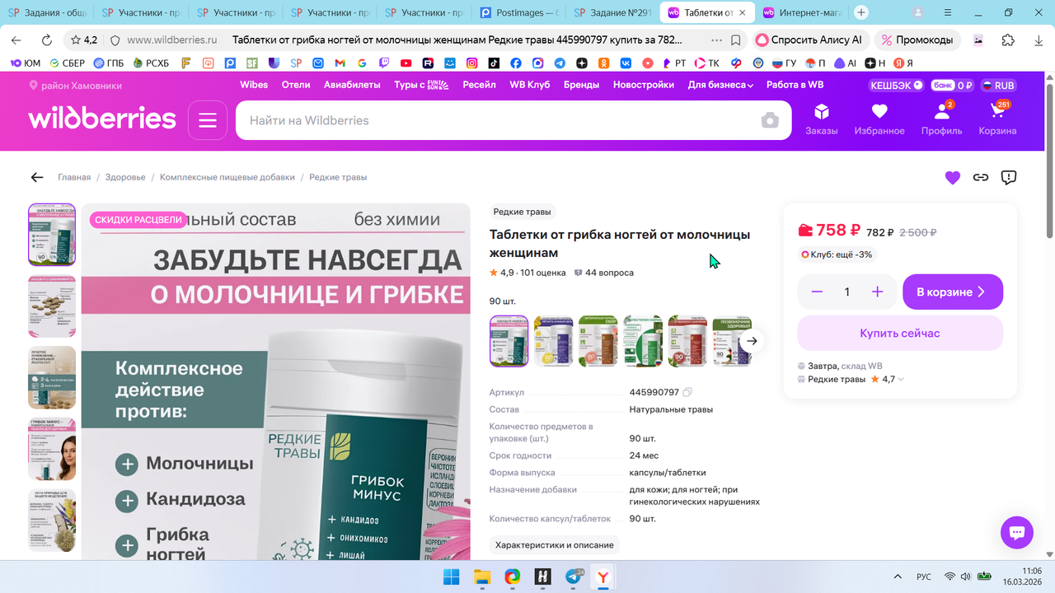
Task: Open Windows Start menu
Action: [452, 577]
